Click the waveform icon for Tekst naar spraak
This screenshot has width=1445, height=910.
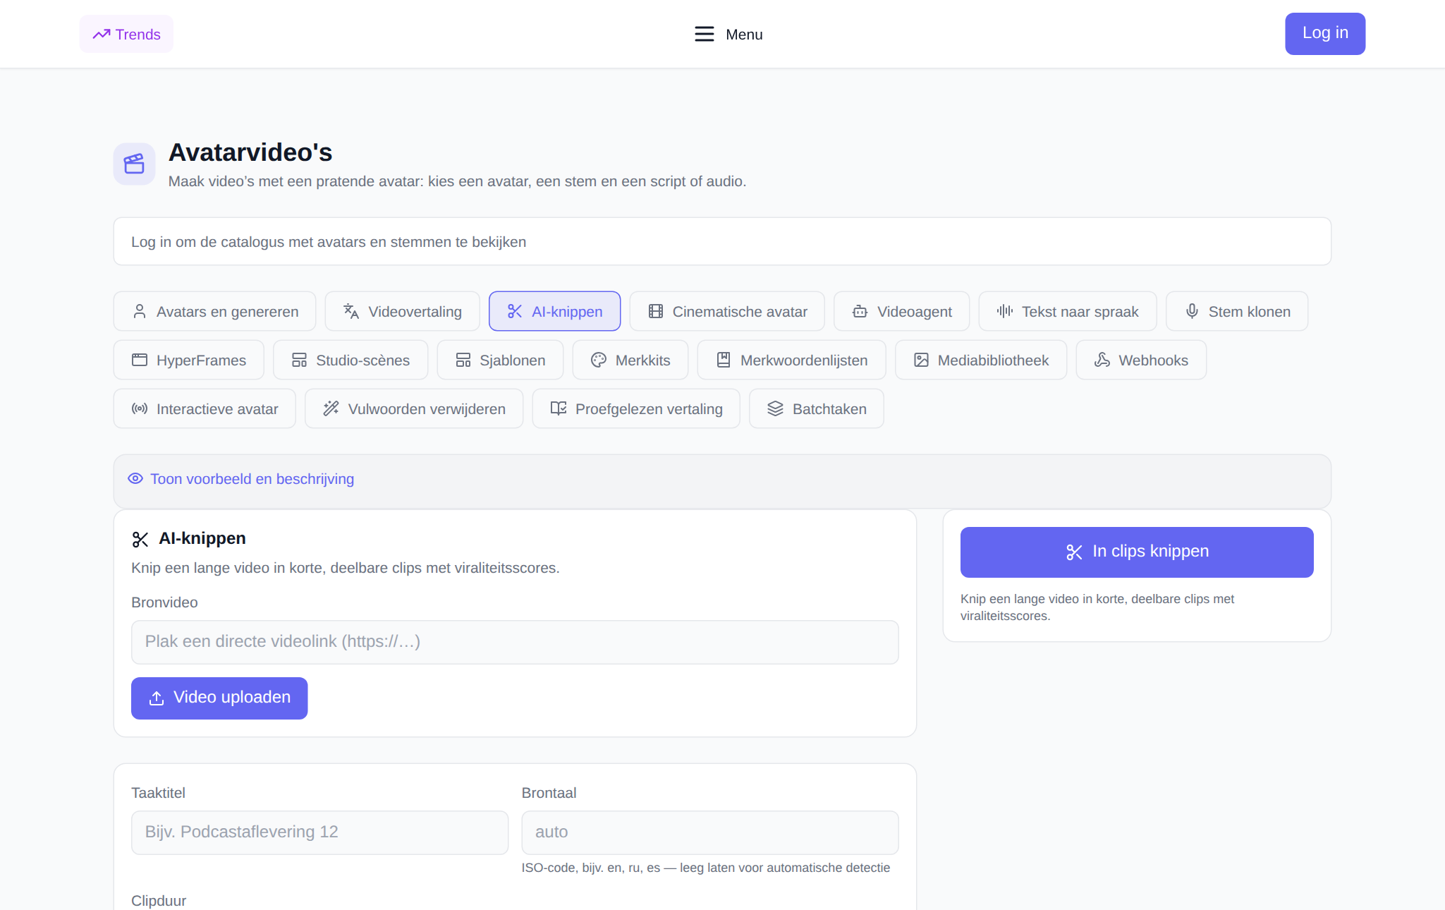coord(1004,311)
